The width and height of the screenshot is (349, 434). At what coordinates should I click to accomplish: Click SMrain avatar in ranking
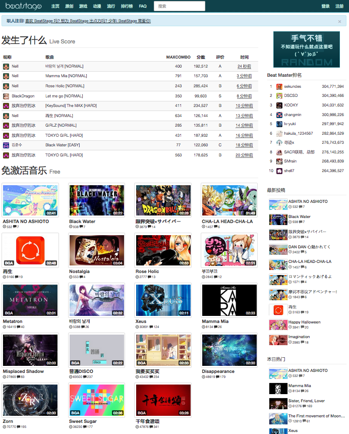click(x=279, y=161)
